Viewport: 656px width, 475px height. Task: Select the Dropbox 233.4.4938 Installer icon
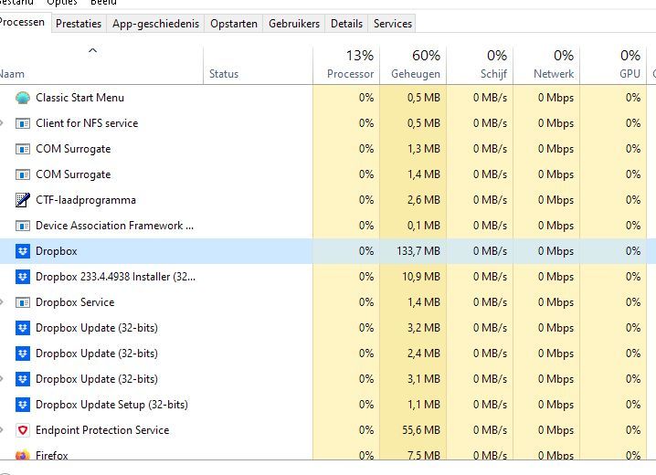(23, 277)
